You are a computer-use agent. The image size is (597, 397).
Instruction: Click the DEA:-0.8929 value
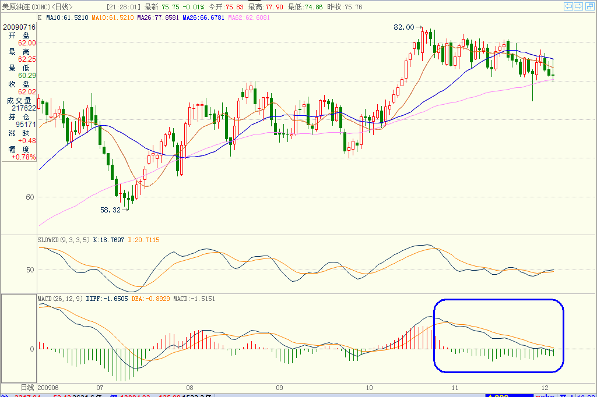151,299
